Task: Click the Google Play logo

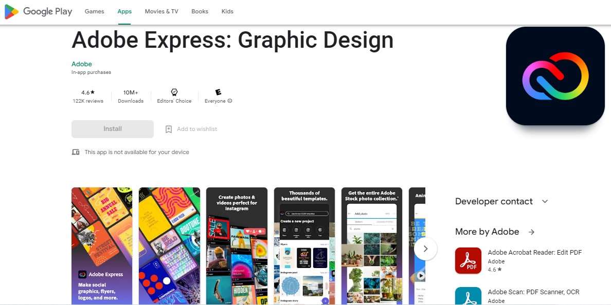Action: pyautogui.click(x=38, y=12)
